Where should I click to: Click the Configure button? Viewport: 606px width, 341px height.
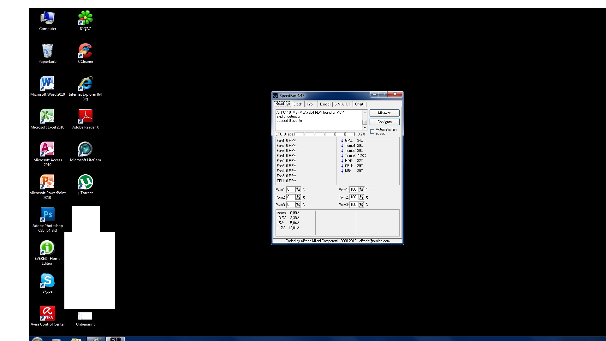click(384, 122)
